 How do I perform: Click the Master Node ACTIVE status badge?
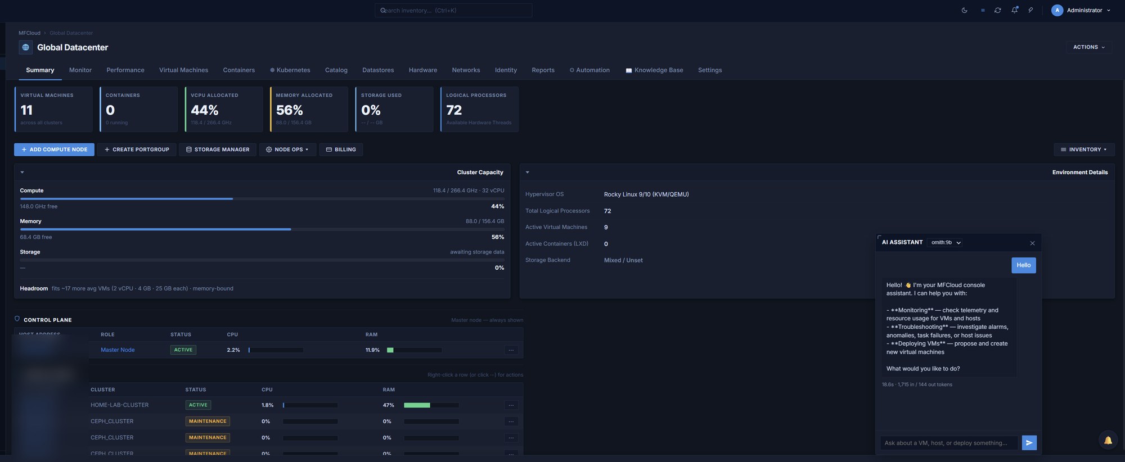pos(183,350)
